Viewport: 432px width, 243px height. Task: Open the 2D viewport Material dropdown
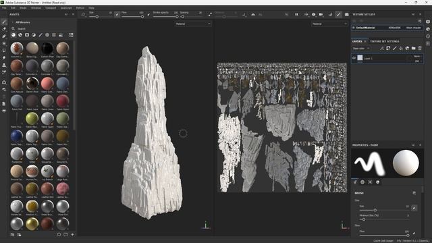[x=329, y=24]
